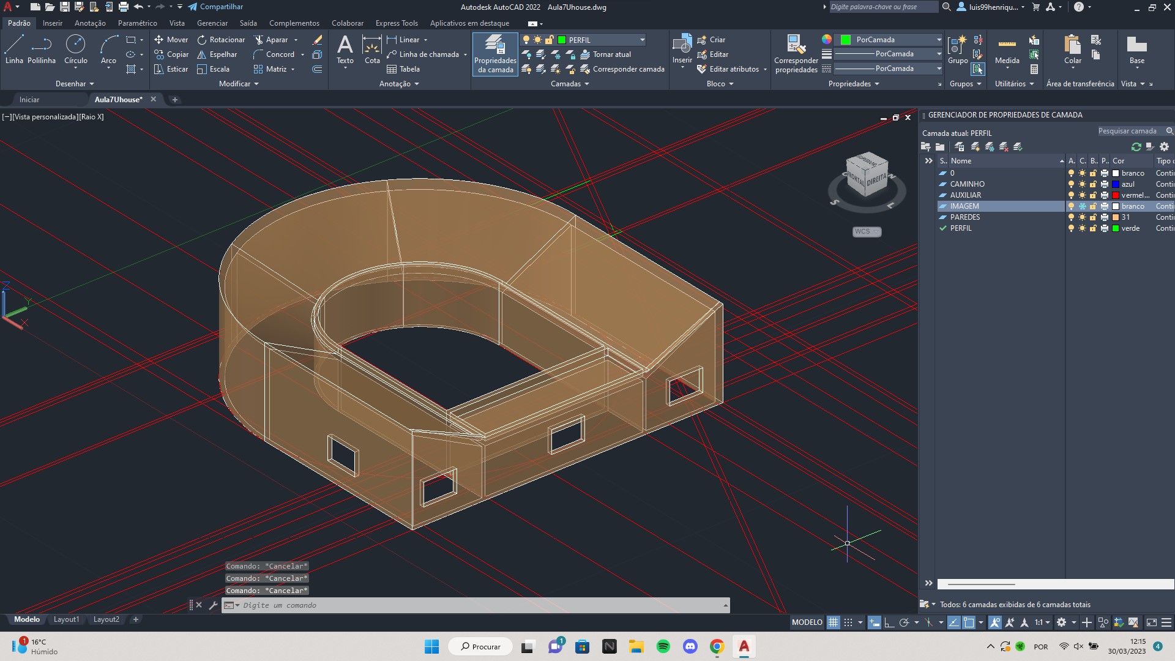Switch to Layout1 tab
1175x661 pixels.
click(x=66, y=619)
